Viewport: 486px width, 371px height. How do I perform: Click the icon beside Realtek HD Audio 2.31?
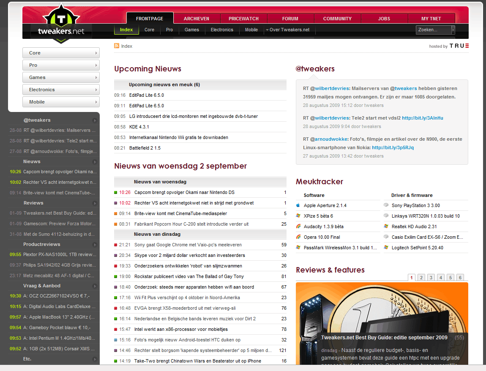386,226
